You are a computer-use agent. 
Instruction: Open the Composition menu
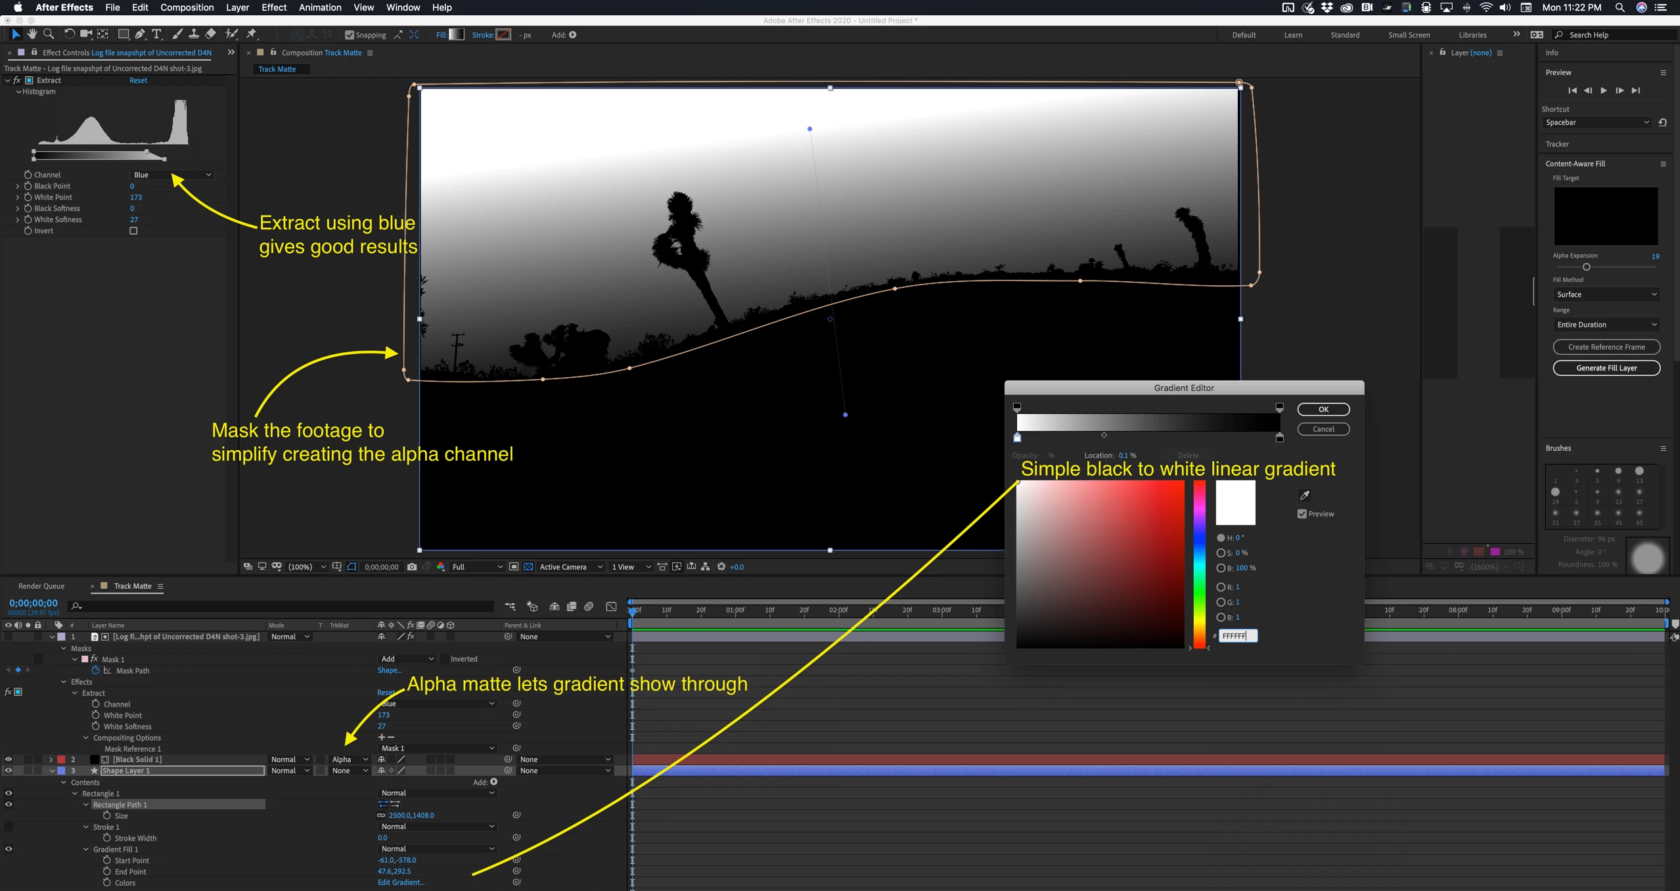coord(187,7)
